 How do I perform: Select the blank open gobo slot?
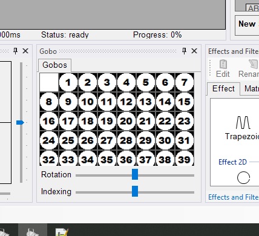49,82
